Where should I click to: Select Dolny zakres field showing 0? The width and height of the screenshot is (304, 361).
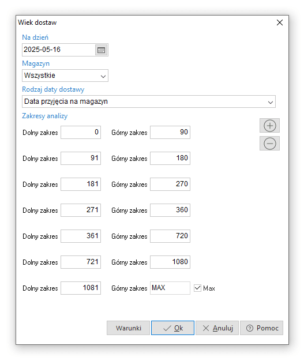[x=81, y=132]
